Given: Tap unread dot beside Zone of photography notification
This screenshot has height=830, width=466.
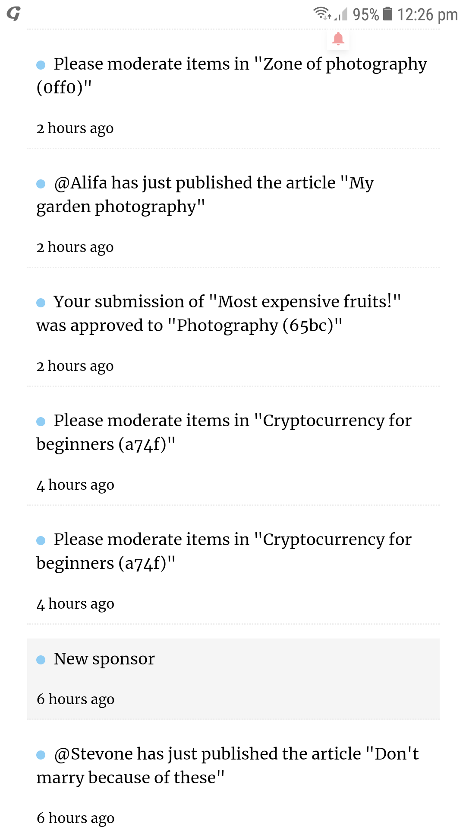Looking at the screenshot, I should tap(41, 65).
